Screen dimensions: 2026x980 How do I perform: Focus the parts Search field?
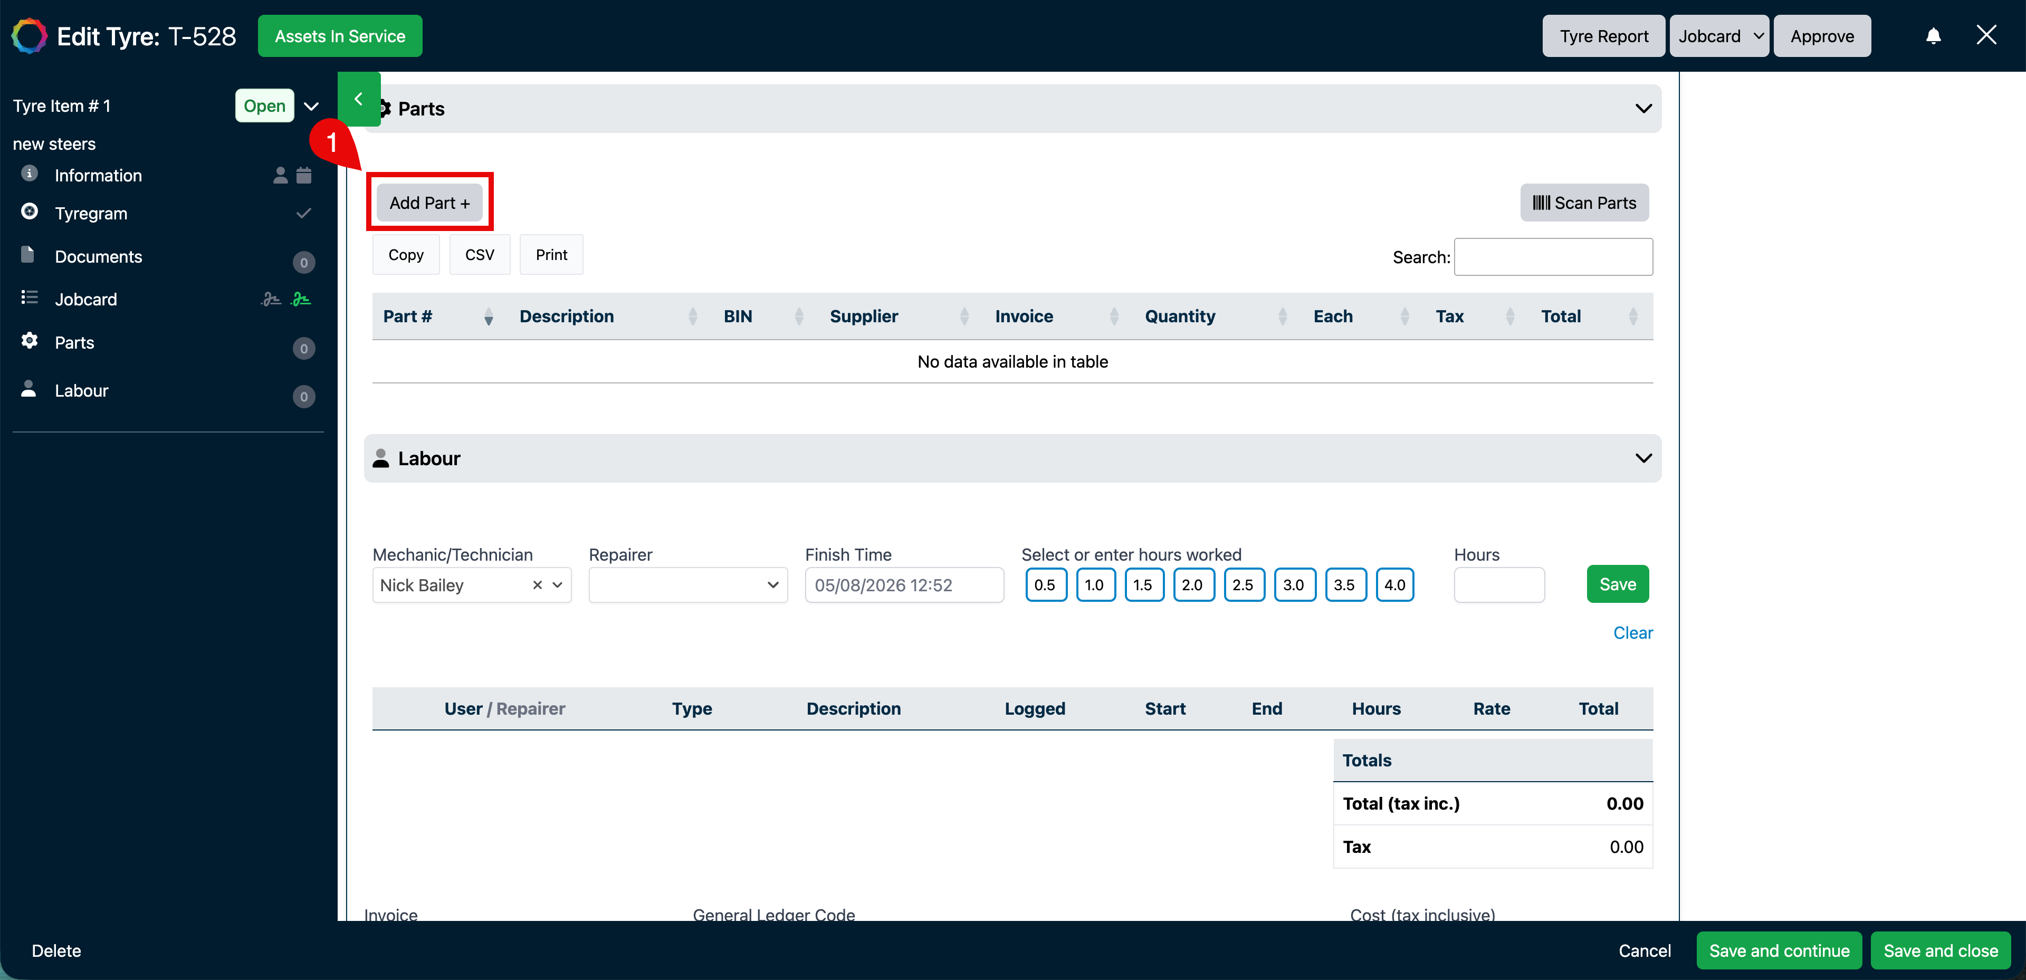(1553, 257)
